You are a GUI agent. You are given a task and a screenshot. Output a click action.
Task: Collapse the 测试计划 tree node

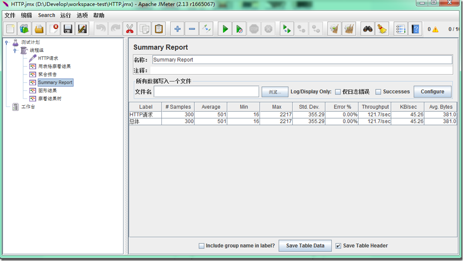click(x=6, y=42)
